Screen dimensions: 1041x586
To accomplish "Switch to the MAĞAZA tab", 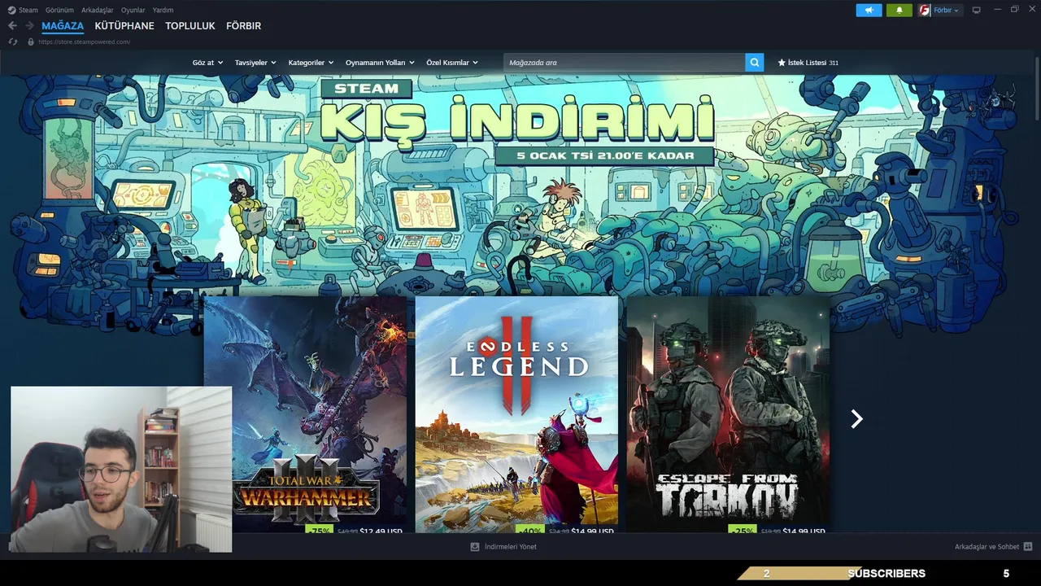I will 63,26.
